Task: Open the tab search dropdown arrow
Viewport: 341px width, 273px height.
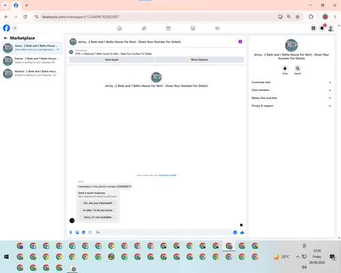Action: pyautogui.click(x=5, y=5)
